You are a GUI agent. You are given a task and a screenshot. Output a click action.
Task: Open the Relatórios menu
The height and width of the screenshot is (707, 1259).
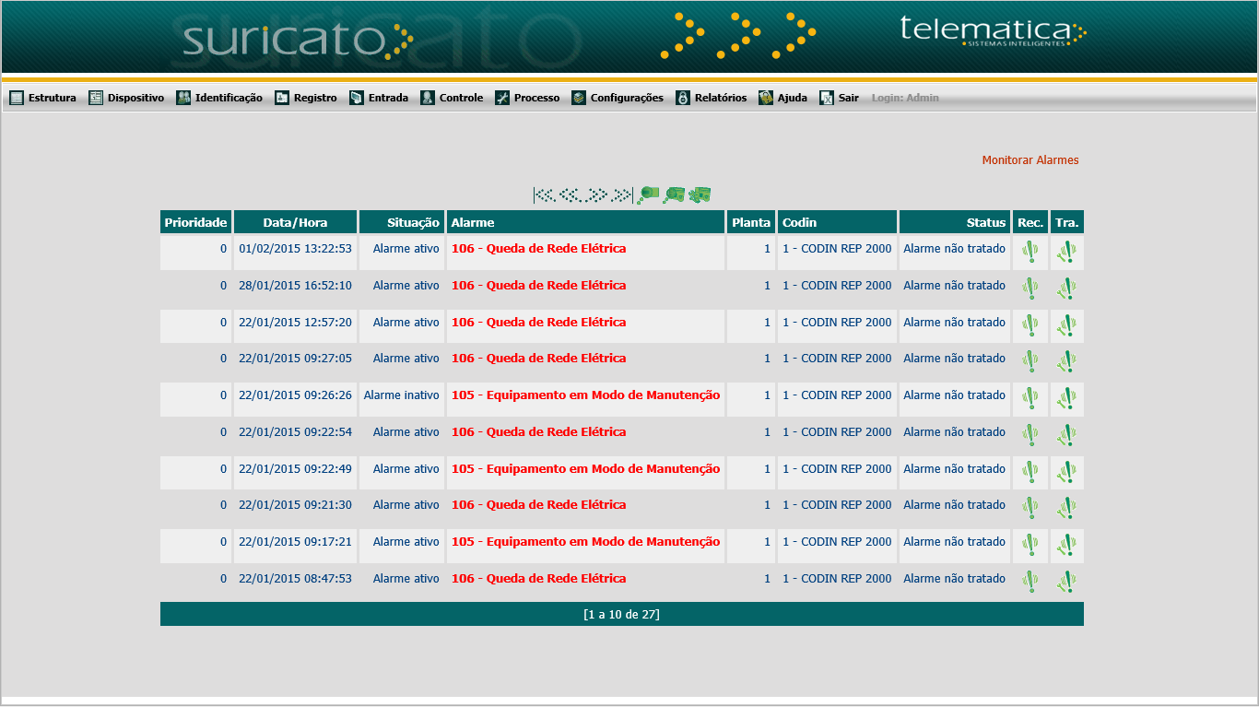point(711,98)
